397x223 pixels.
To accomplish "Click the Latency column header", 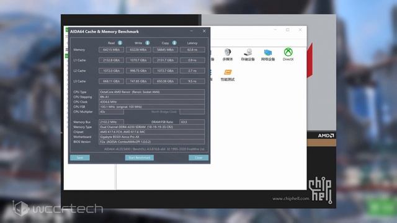I will [x=192, y=43].
